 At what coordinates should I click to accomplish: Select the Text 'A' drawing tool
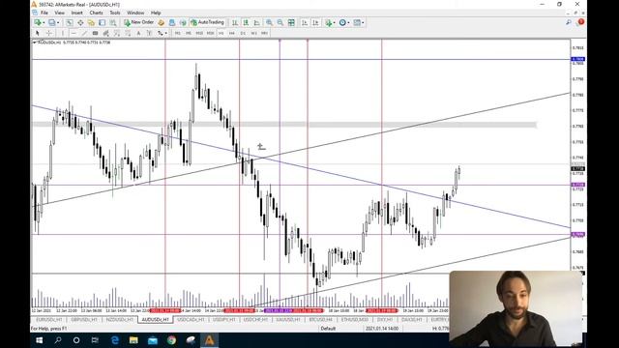pos(138,33)
